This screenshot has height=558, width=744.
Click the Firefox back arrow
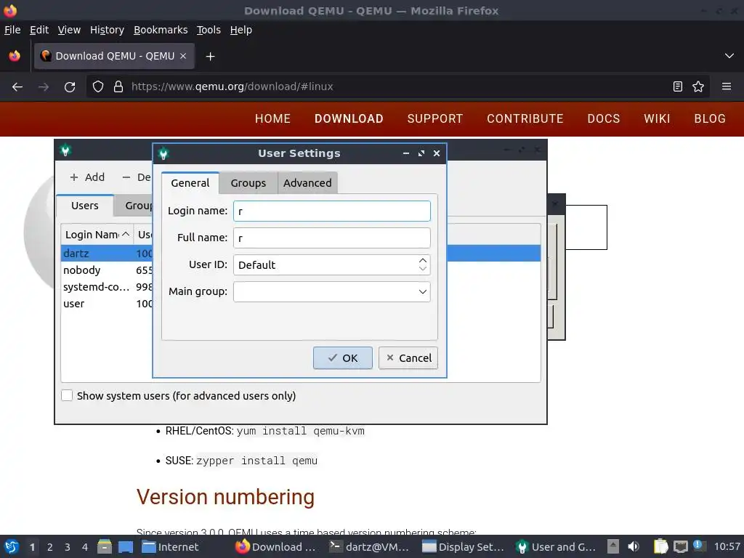point(17,87)
